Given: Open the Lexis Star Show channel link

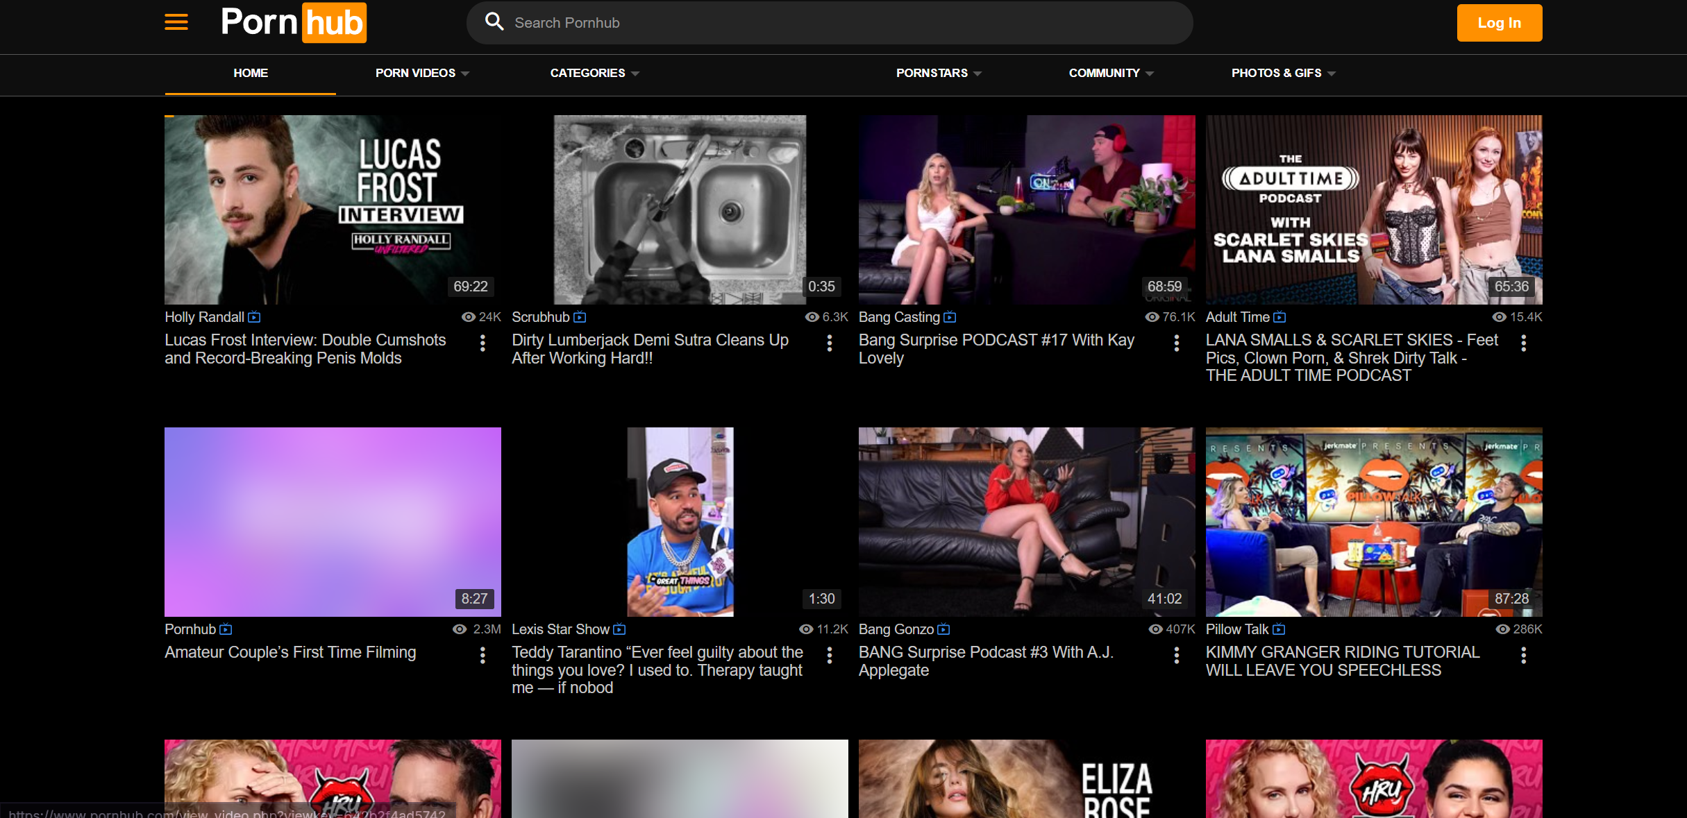Looking at the screenshot, I should (560, 629).
